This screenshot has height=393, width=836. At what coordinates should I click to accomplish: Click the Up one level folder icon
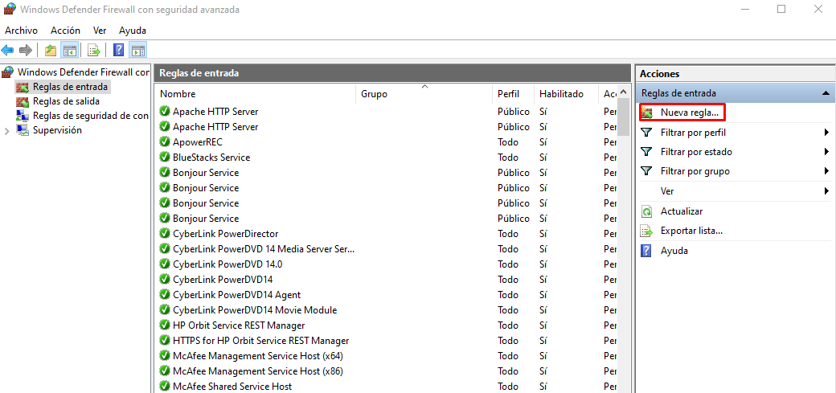[51, 51]
